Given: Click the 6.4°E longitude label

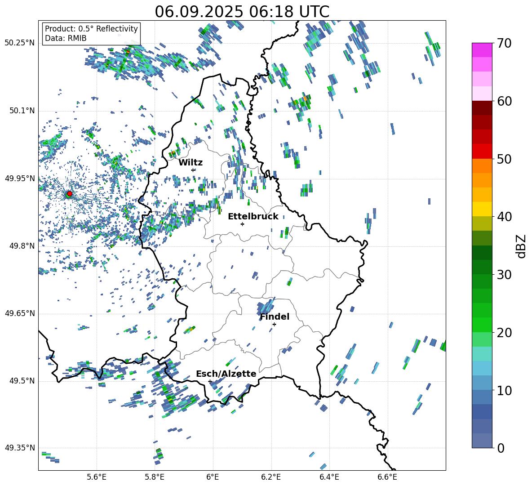Looking at the screenshot, I should click(329, 477).
